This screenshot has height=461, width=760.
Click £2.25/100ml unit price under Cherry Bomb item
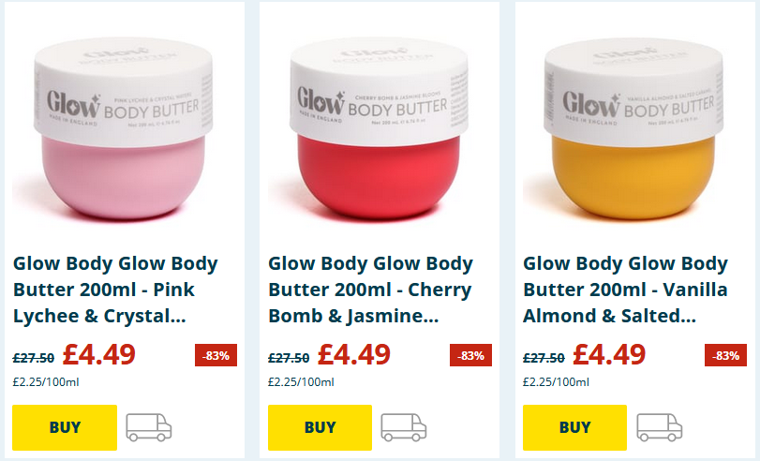(301, 382)
